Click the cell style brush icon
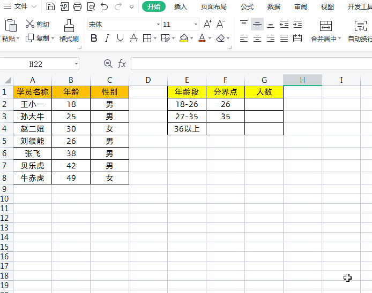 [x=165, y=38]
